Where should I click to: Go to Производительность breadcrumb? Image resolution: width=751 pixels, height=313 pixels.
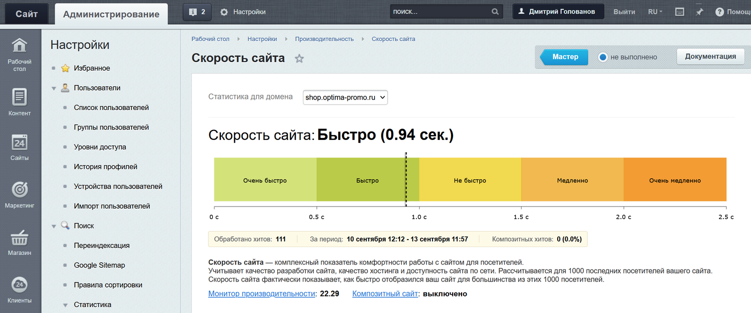pyautogui.click(x=324, y=39)
